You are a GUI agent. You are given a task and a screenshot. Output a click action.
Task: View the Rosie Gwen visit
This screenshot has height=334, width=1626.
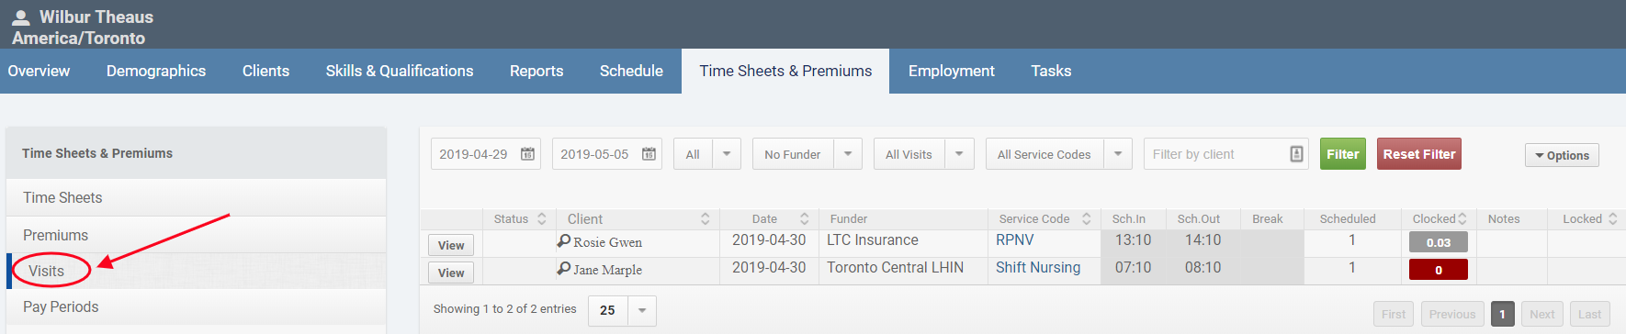point(451,245)
